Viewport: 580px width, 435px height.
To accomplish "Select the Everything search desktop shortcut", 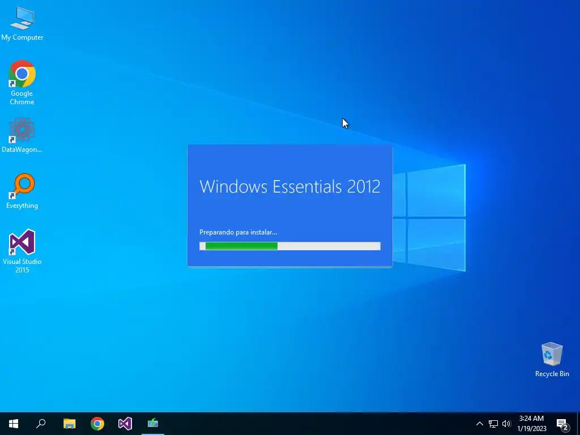I will (x=22, y=191).
